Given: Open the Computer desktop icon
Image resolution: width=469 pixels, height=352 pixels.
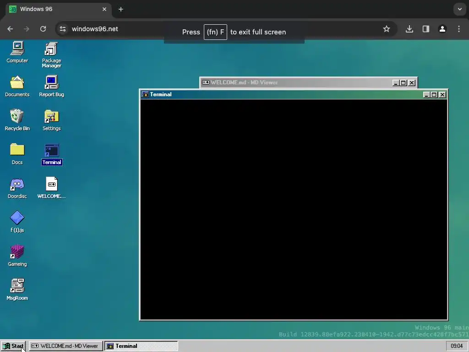Looking at the screenshot, I should pyautogui.click(x=17, y=52).
